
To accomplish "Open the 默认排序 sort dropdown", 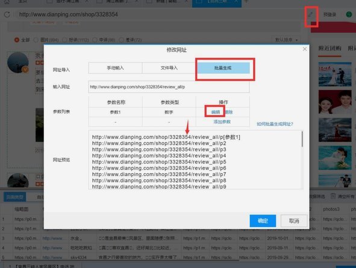I will click(286, 40).
